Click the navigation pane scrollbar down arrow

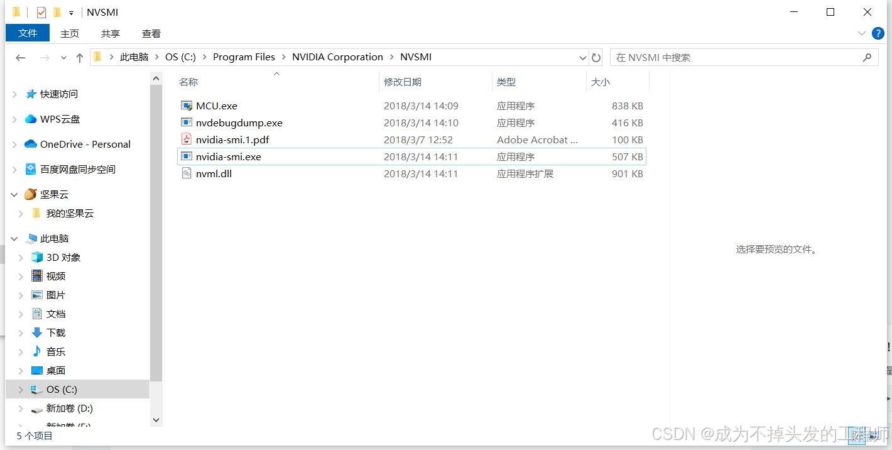click(x=156, y=420)
